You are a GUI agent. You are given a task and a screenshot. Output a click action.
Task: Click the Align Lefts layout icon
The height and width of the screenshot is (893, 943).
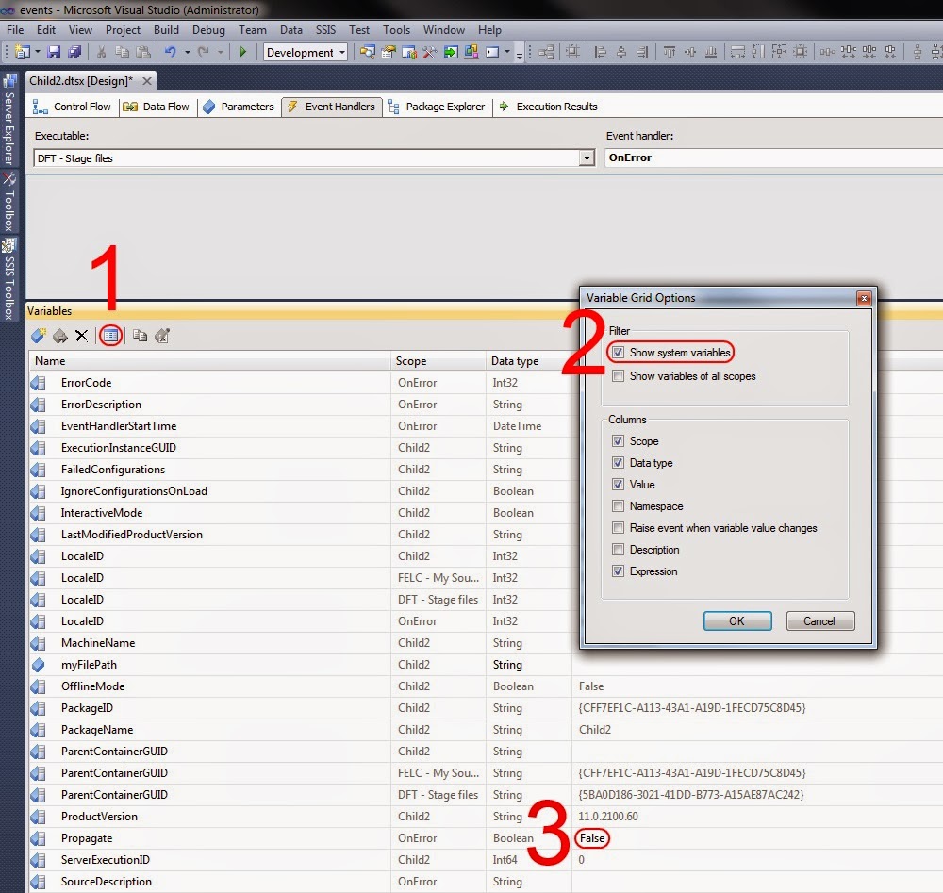tap(600, 52)
